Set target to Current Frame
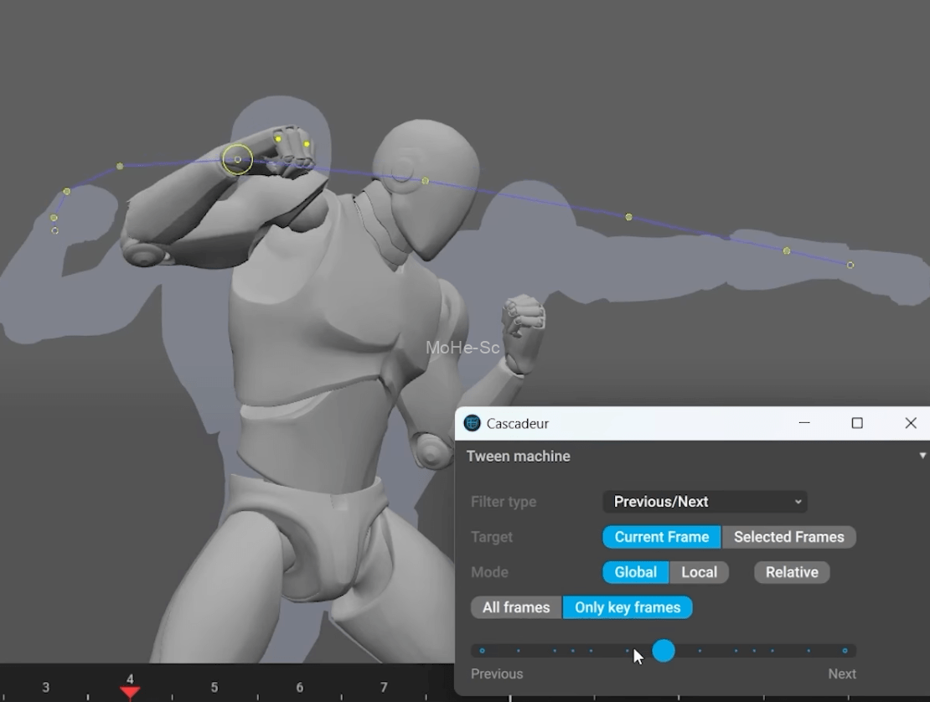The width and height of the screenshot is (930, 702). coord(661,537)
